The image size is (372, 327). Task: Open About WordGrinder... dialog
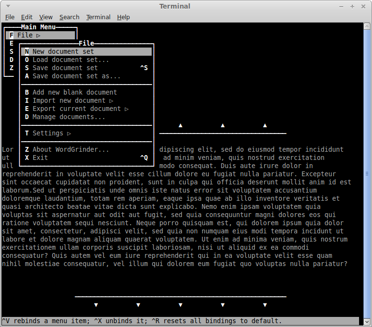coord(71,149)
